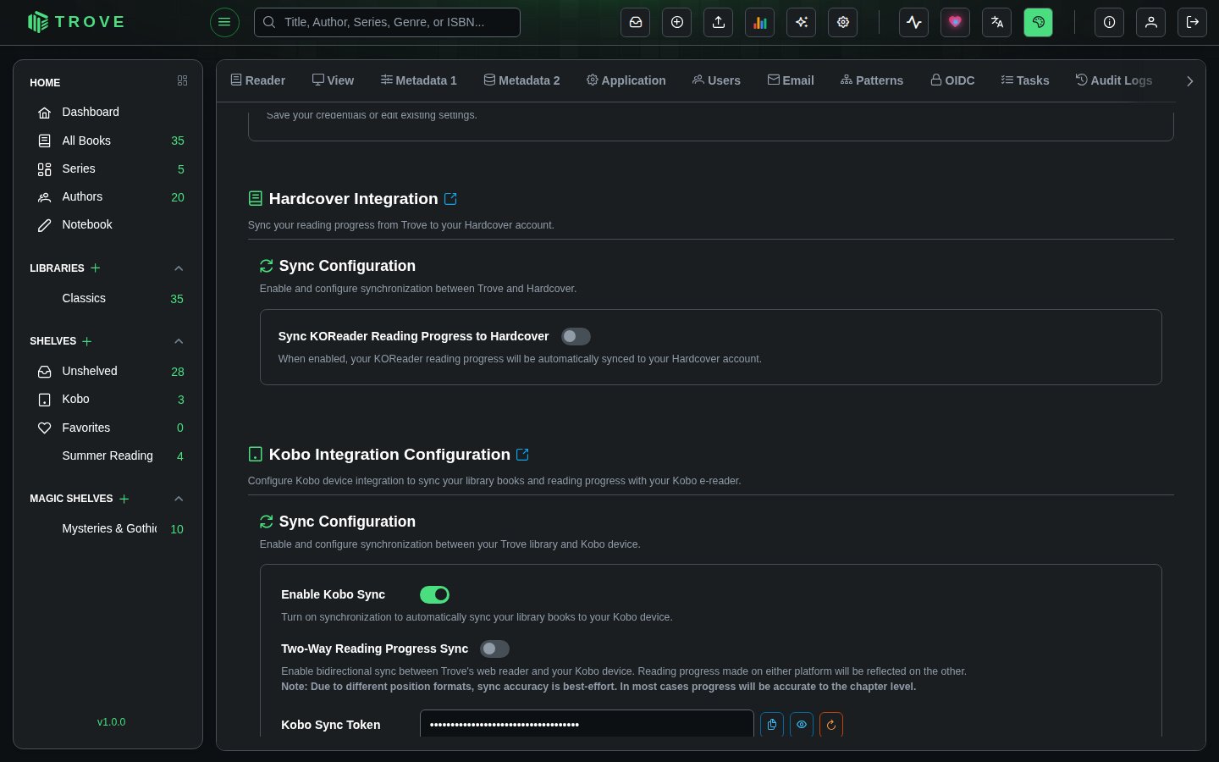Image resolution: width=1219 pixels, height=762 pixels.
Task: Click the heart donate icon
Action: 955,23
